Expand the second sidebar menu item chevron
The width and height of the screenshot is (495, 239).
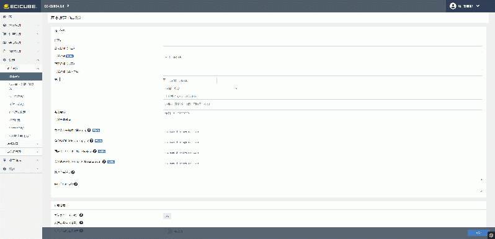click(x=38, y=25)
